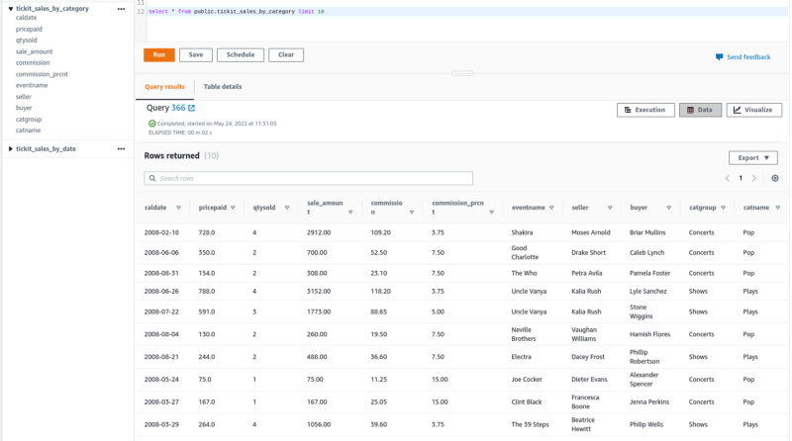Click commission cell 109.20
792x441 pixels.
(380, 232)
